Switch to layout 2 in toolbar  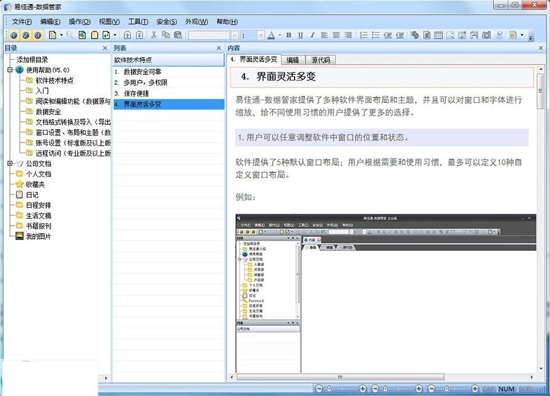(x=26, y=35)
